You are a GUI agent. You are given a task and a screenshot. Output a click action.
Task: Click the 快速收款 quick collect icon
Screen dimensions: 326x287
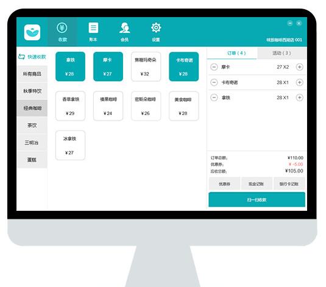21,57
